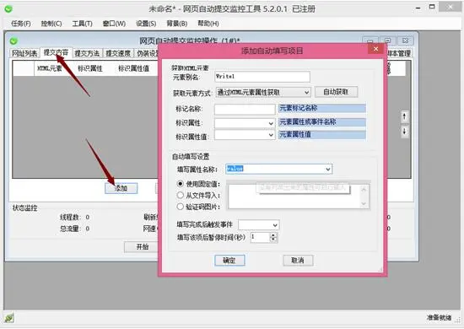This screenshot has height=329, width=464.
Task: Click the 标记名称 input field
Action: tap(245, 109)
